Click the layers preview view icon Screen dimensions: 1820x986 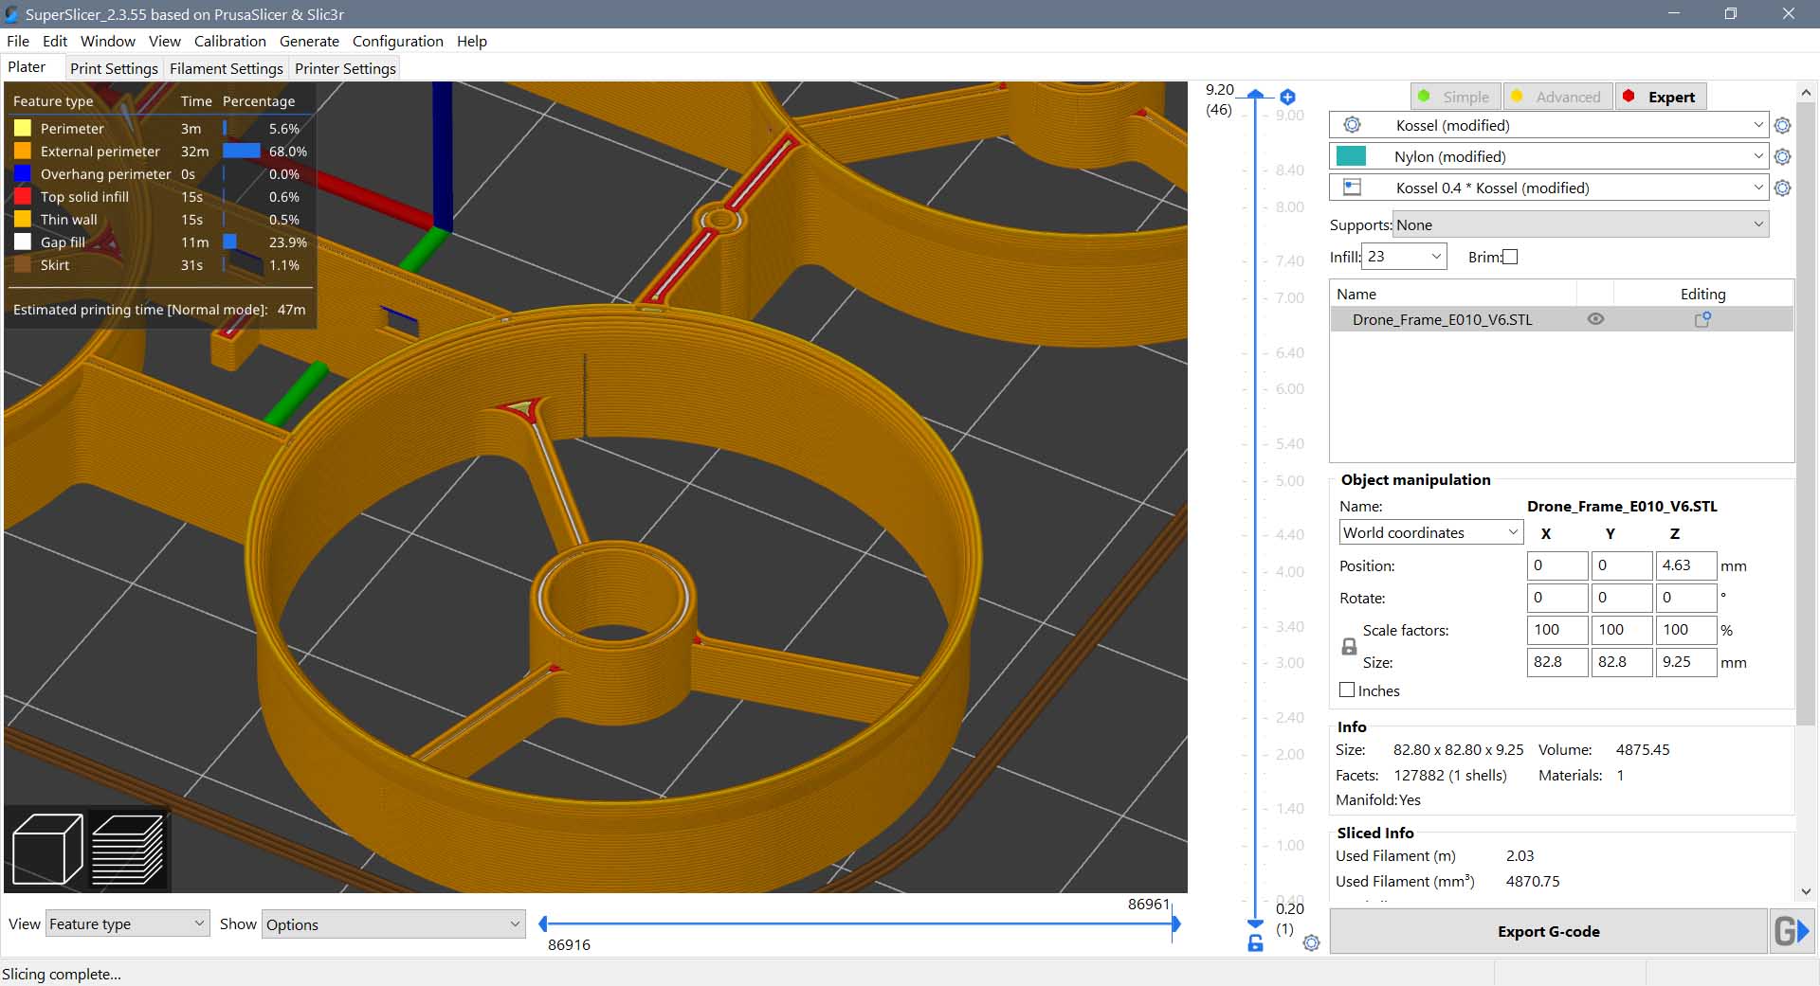[x=128, y=849]
